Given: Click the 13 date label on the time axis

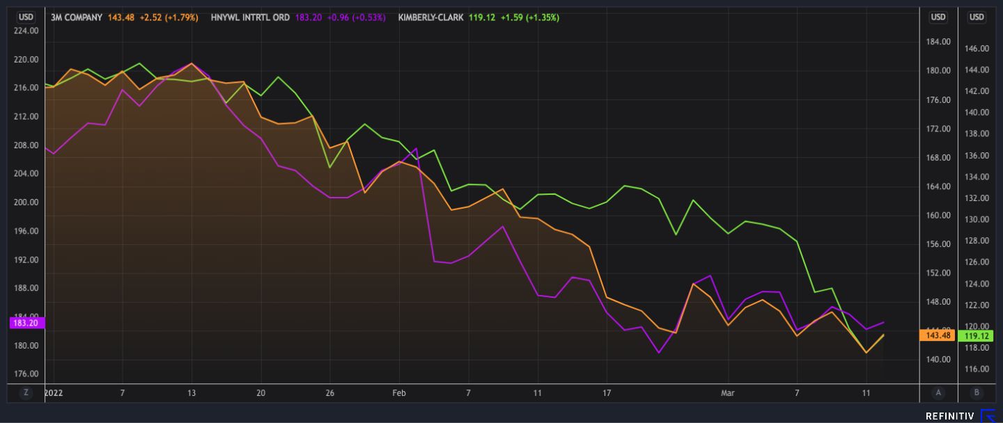Looking at the screenshot, I should point(192,393).
